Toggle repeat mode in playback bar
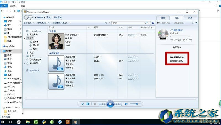The height and width of the screenshot is (125, 221). coord(88,104)
